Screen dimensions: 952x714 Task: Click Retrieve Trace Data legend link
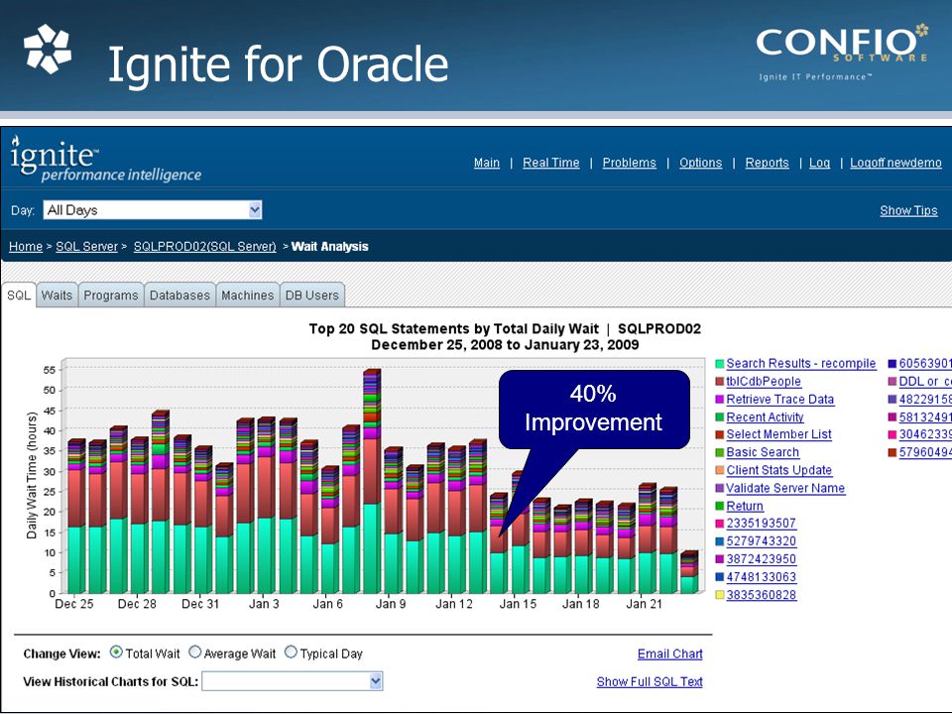coord(780,400)
